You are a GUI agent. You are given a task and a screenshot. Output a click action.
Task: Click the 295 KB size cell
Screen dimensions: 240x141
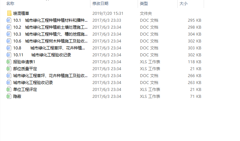tap(194, 20)
